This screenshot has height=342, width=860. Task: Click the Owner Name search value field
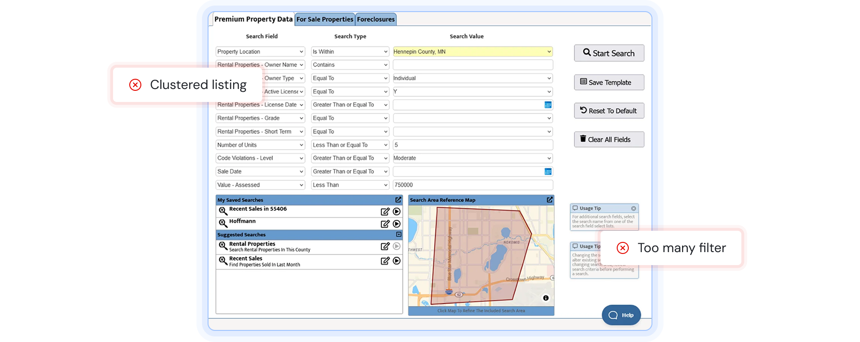[x=473, y=65]
